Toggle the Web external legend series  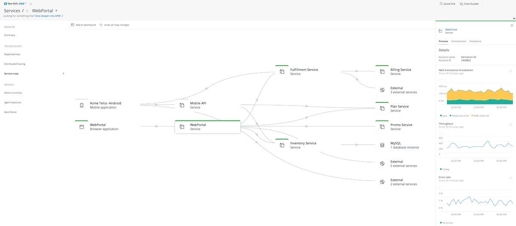click(480, 116)
